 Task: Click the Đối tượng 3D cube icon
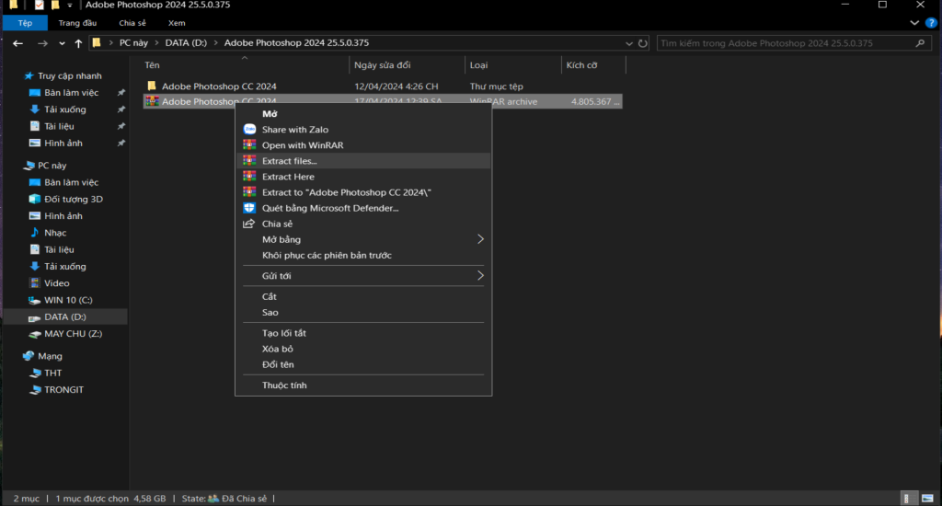35,199
